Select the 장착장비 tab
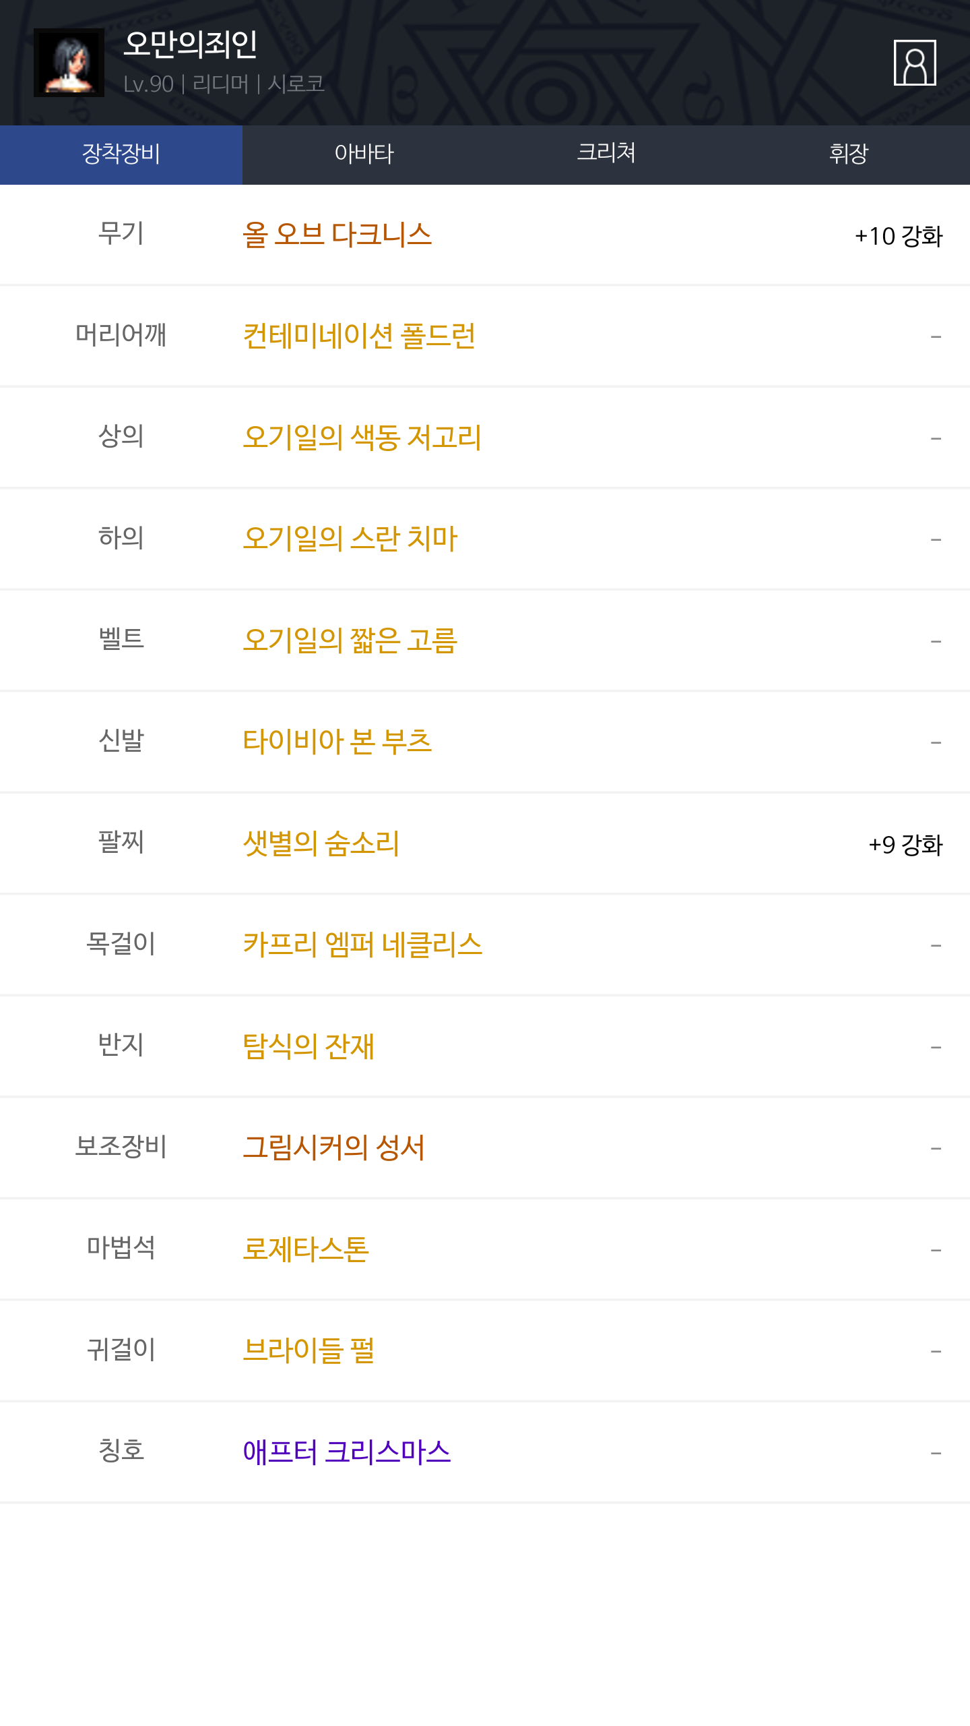Image resolution: width=970 pixels, height=1726 pixels. 121,154
